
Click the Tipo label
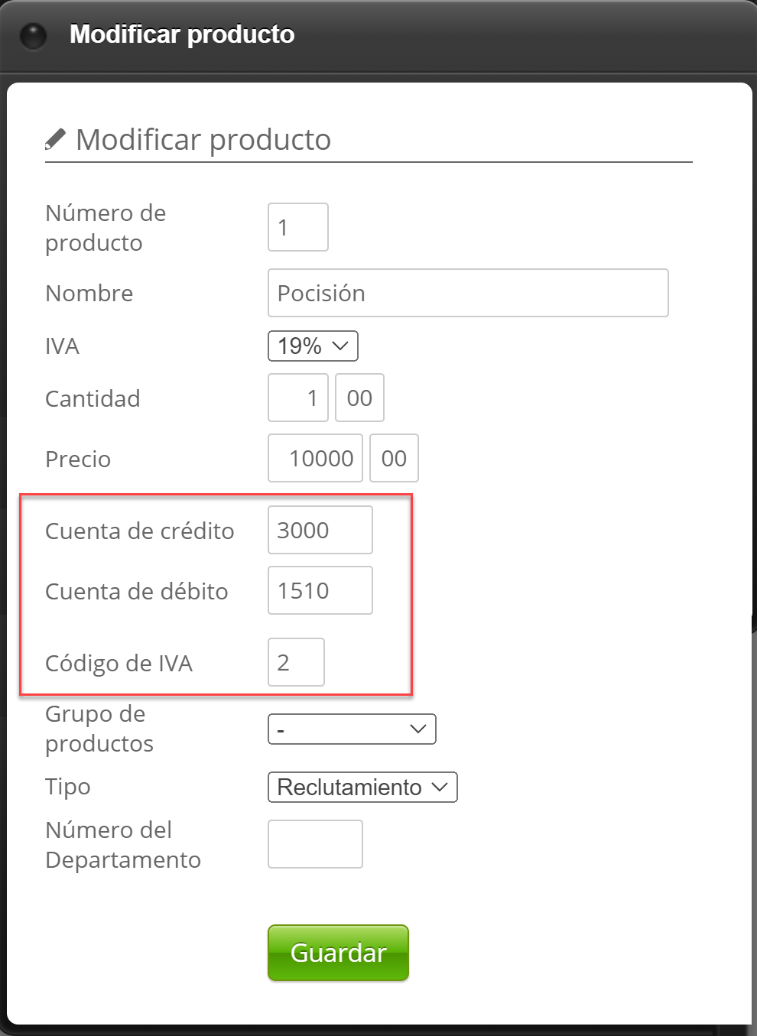tap(68, 787)
